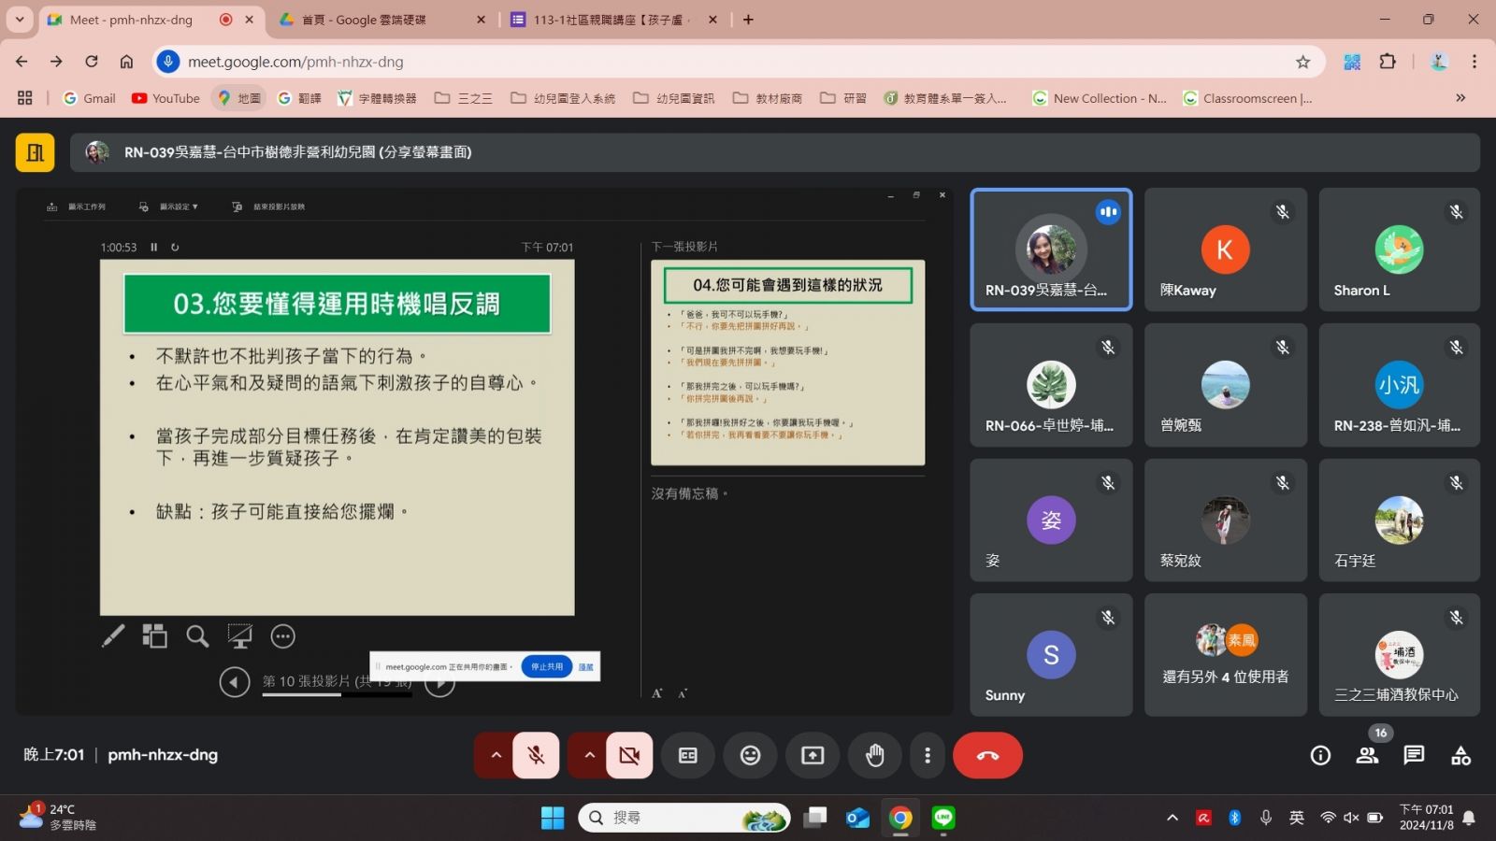This screenshot has width=1496, height=841.
Task: Open the activities shapes icon
Action: (x=1460, y=755)
